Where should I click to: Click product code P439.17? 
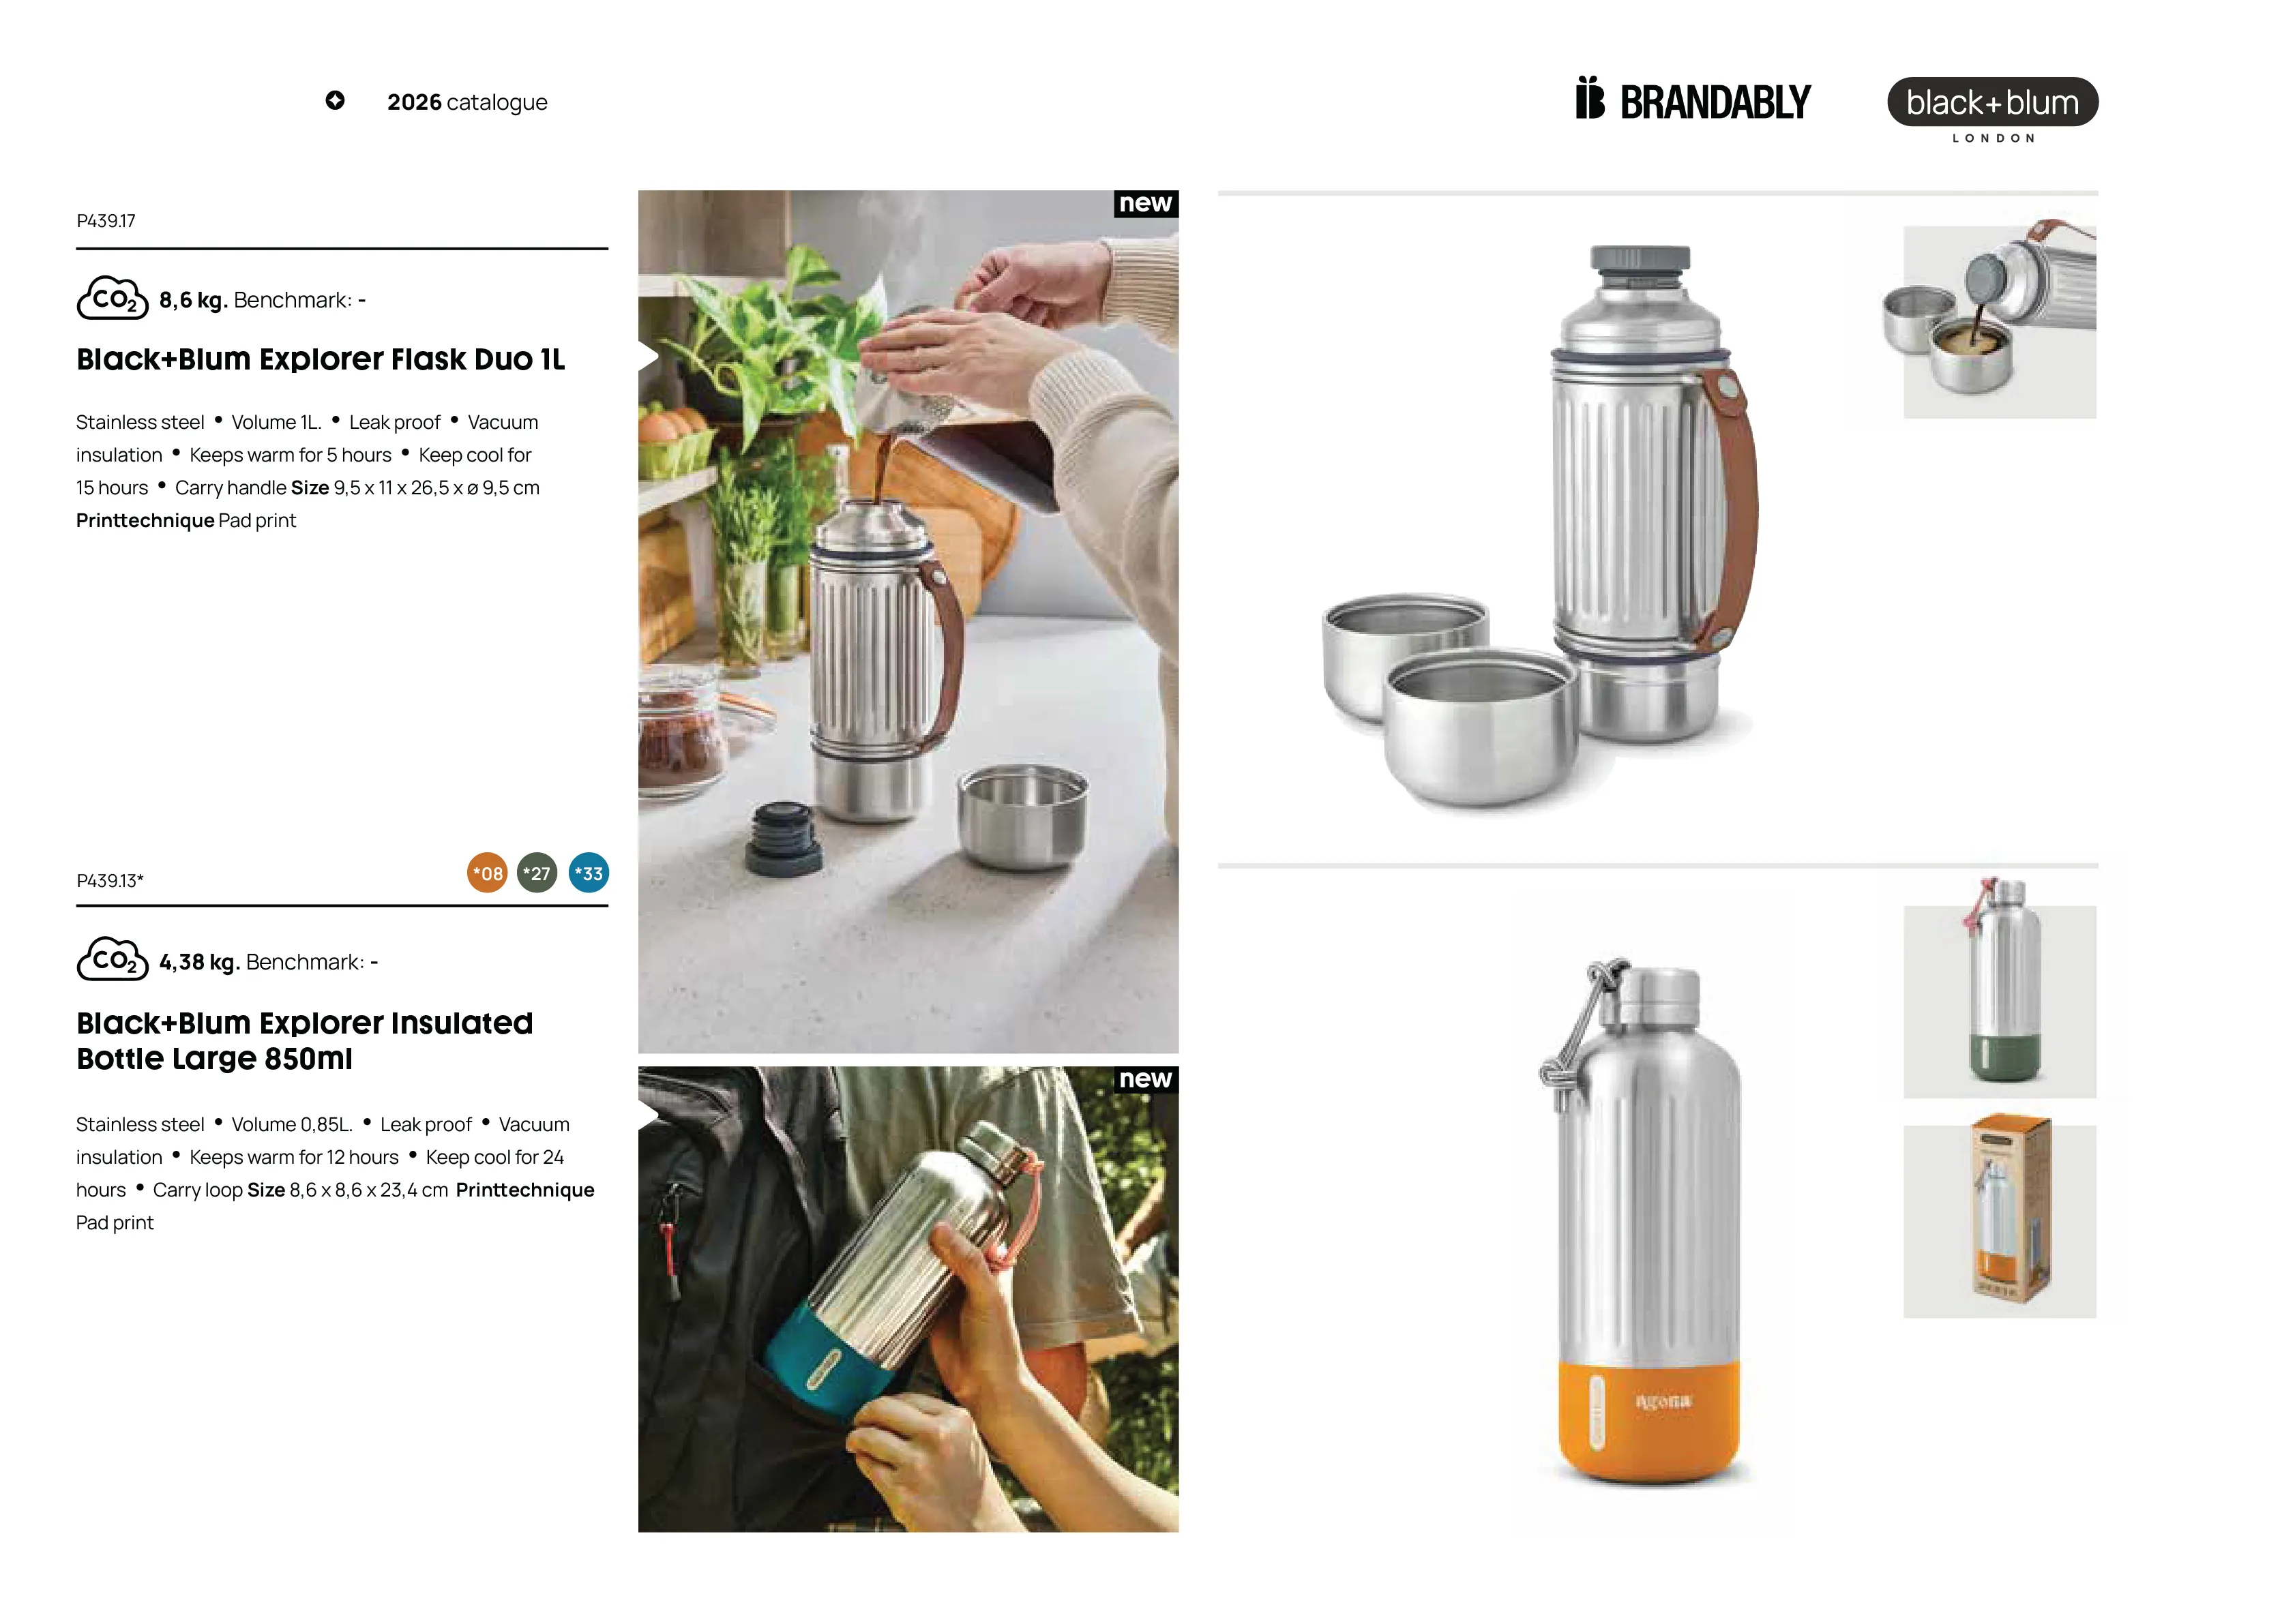pos(106,221)
